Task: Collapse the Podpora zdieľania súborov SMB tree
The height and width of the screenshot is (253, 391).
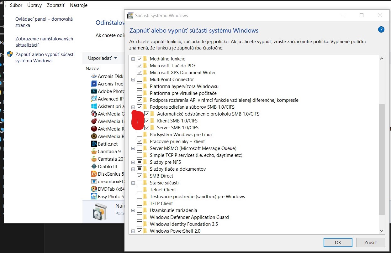Action: pos(133,107)
